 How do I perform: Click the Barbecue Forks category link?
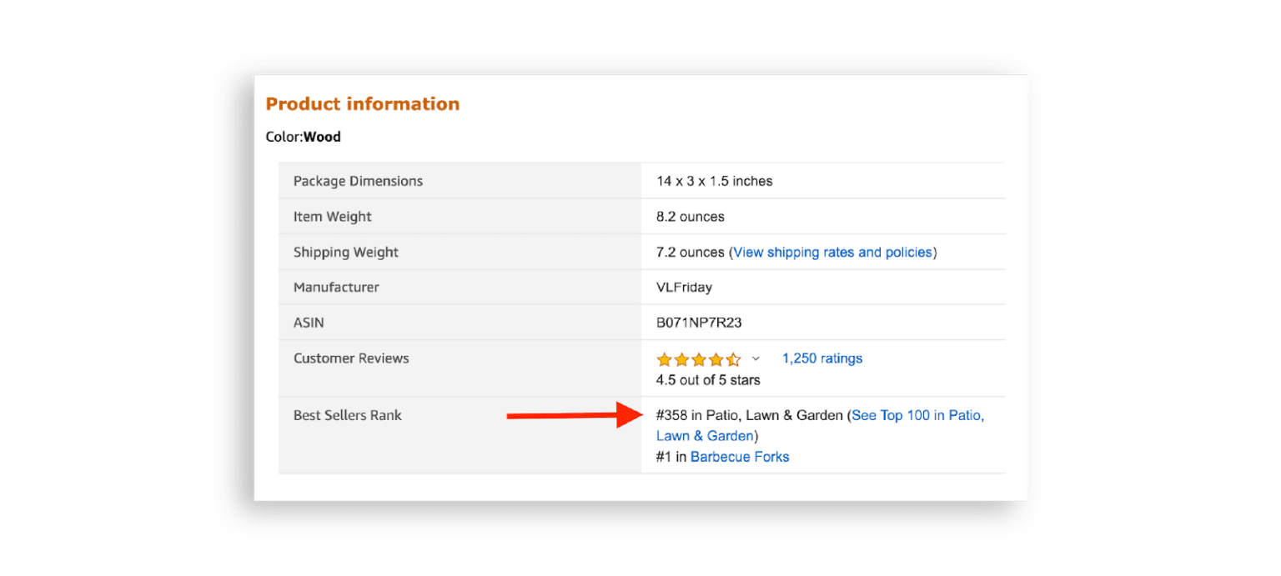[739, 456]
